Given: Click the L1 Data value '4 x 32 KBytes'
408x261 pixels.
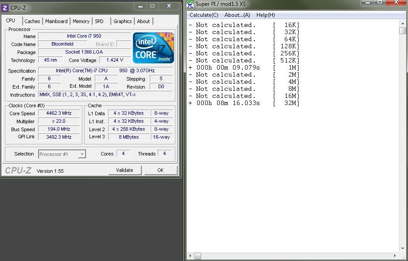Looking at the screenshot, I should tap(128, 113).
